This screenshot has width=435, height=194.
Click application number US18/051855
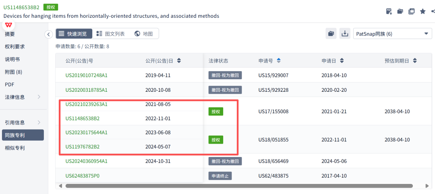[x=273, y=140]
